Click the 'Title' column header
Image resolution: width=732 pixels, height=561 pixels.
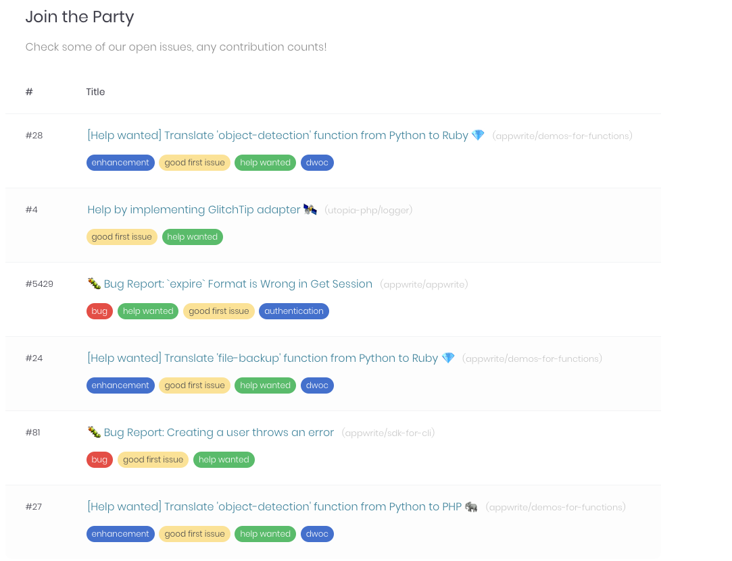click(x=95, y=92)
